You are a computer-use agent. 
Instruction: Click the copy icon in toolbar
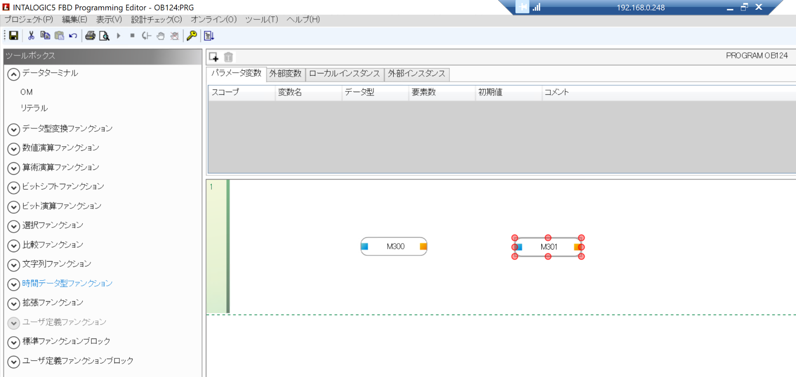click(x=45, y=36)
